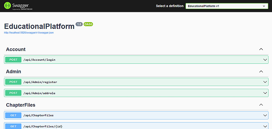This screenshot has width=272, height=129.
Task: Collapse the ChapterFiles section chevron
Action: tap(261, 105)
